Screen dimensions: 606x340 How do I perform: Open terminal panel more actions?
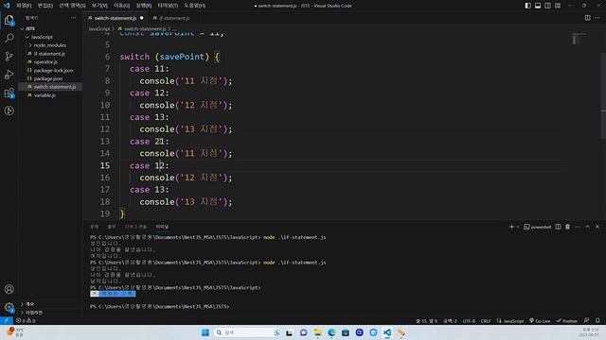pyautogui.click(x=578, y=227)
